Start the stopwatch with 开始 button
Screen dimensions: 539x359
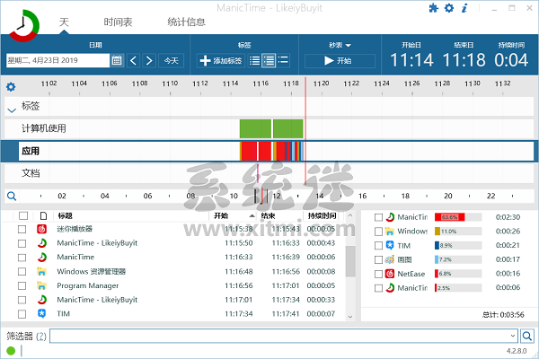tap(340, 60)
